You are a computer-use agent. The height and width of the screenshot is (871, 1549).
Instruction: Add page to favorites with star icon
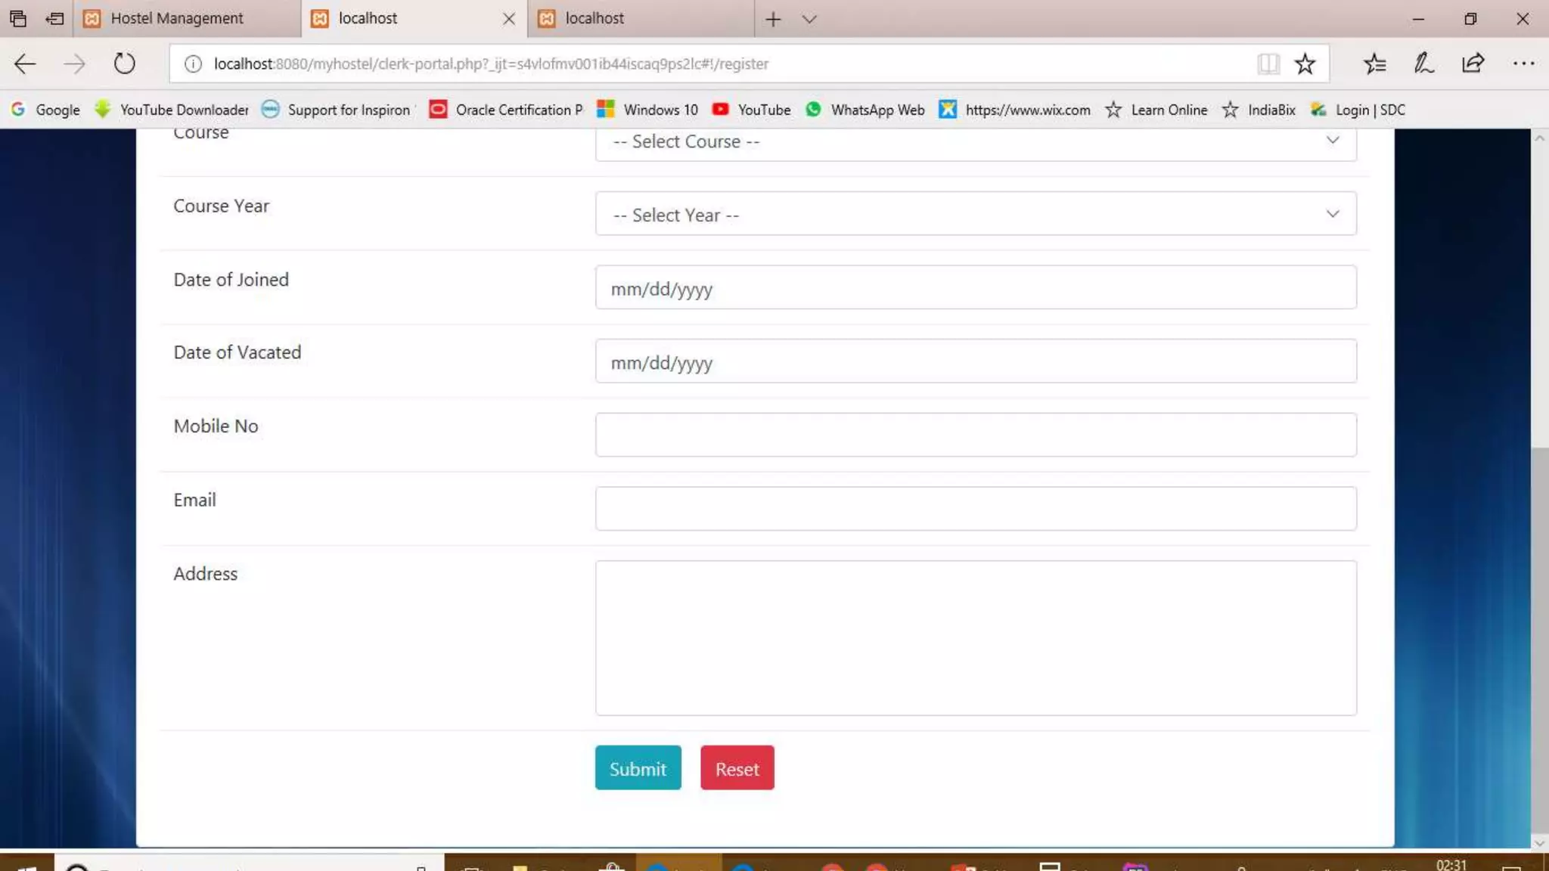(1305, 64)
